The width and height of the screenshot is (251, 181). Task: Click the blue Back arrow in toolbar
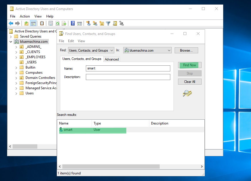[x=11, y=24]
